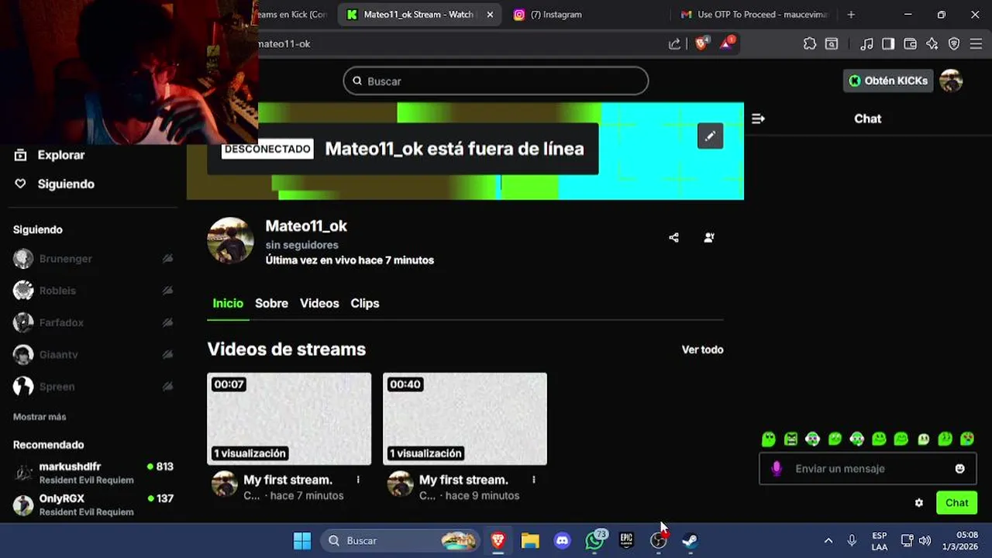Click the angry square emote in the chat emote row

coord(790,439)
